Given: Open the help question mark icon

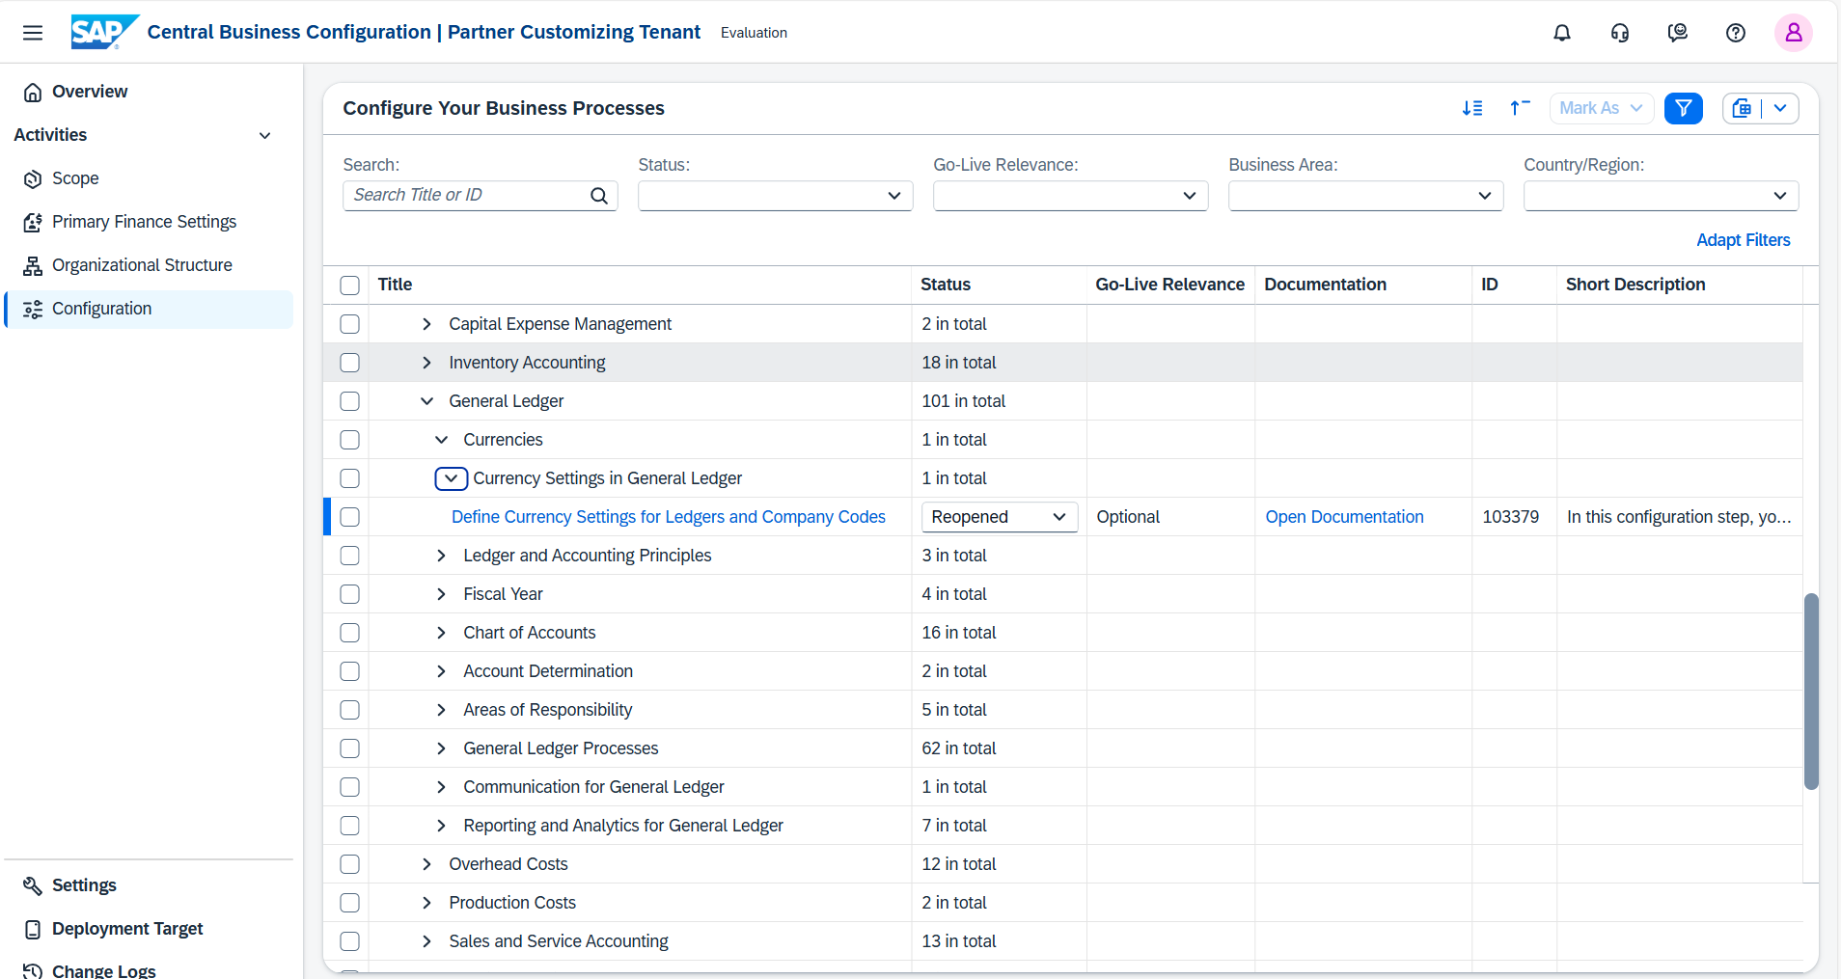Looking at the screenshot, I should coord(1735,33).
